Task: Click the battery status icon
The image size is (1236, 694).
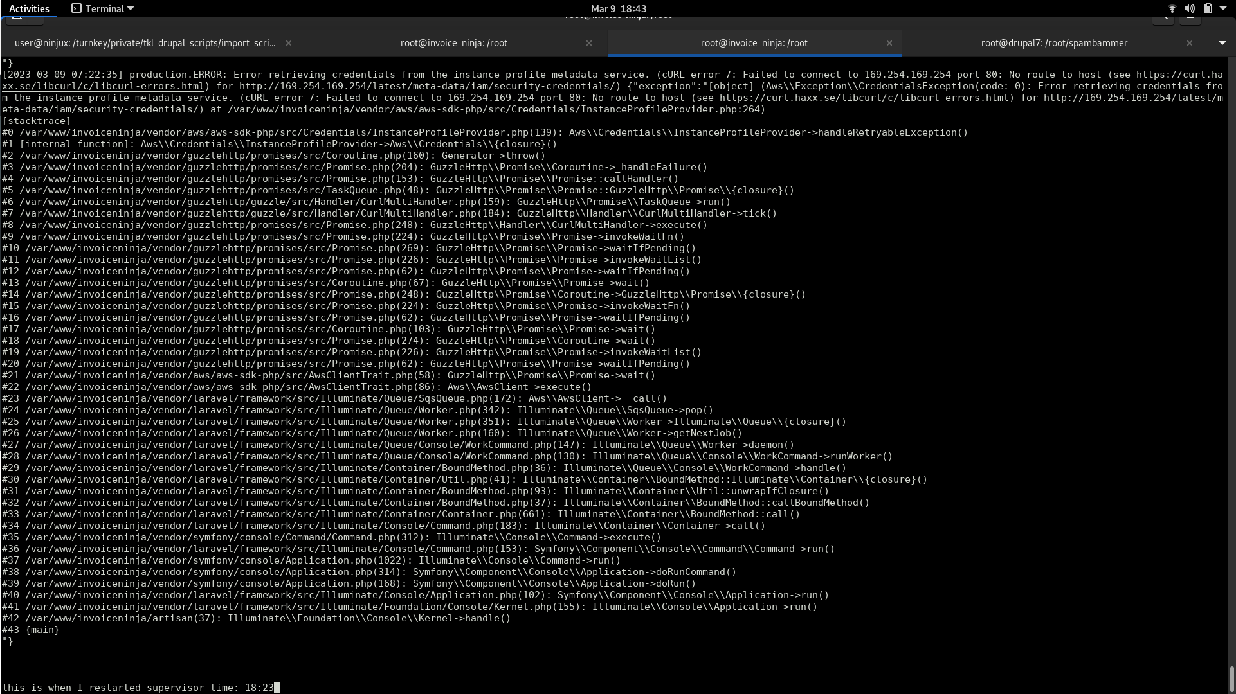Action: point(1208,8)
